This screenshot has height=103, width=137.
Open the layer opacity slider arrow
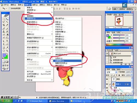[x=132, y=72]
